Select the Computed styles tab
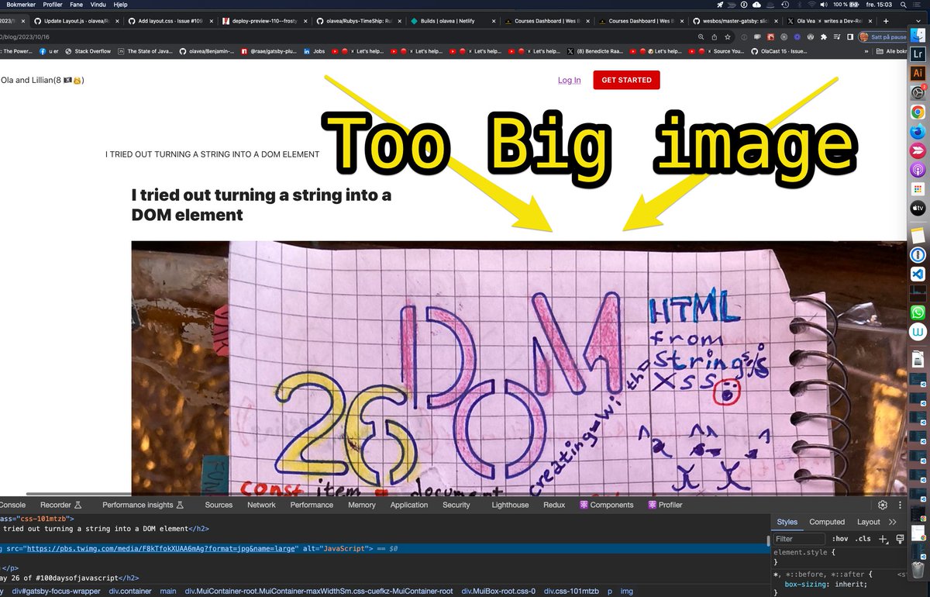Image resolution: width=930 pixels, height=597 pixels. pos(827,522)
